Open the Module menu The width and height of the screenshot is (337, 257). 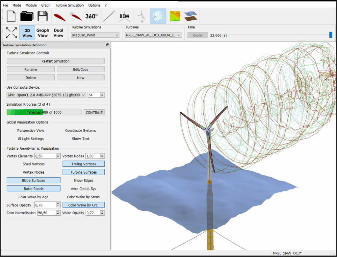tap(31, 5)
